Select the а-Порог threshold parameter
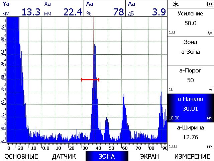The width and height of the screenshot is (214, 161). 191,79
